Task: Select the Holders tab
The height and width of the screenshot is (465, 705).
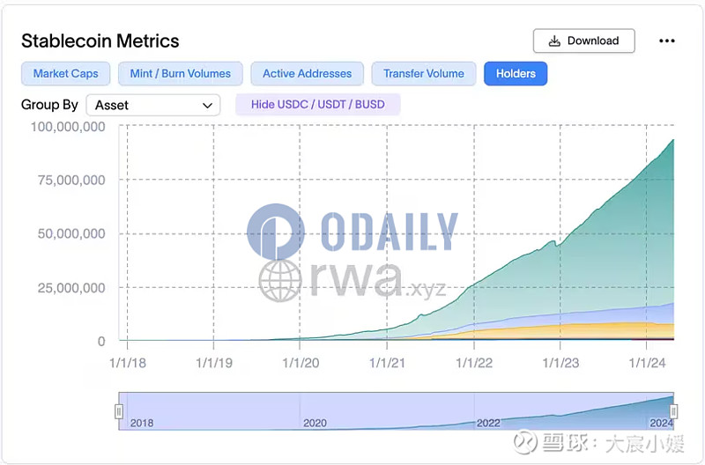Action: [516, 74]
